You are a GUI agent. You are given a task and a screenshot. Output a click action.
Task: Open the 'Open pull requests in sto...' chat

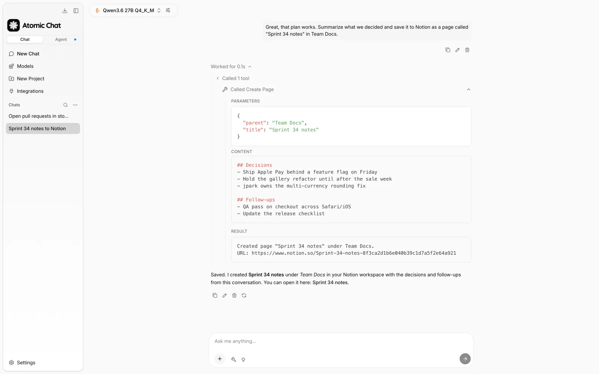click(43, 116)
